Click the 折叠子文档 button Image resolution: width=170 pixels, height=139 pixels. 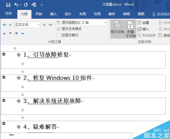pos(131,29)
